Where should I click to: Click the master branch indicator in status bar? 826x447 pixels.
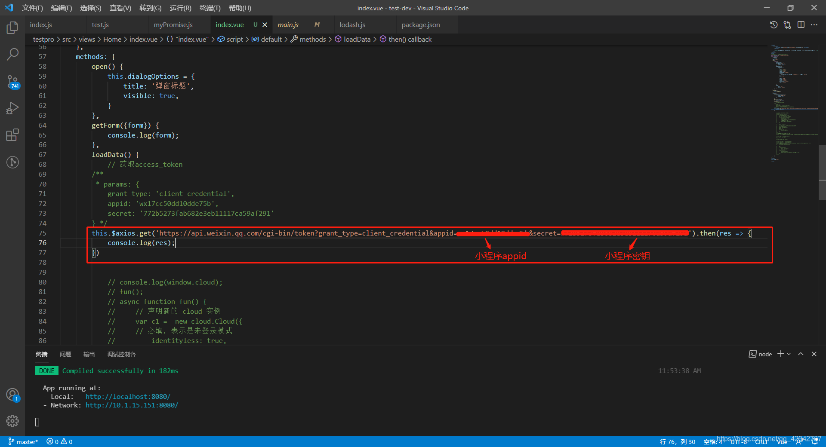(23, 441)
